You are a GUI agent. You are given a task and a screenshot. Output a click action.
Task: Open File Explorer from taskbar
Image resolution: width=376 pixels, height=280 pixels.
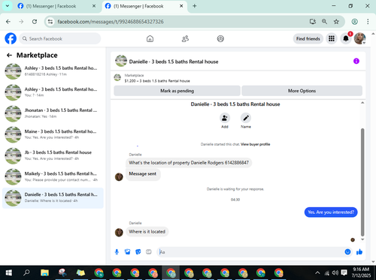pyautogui.click(x=44, y=272)
